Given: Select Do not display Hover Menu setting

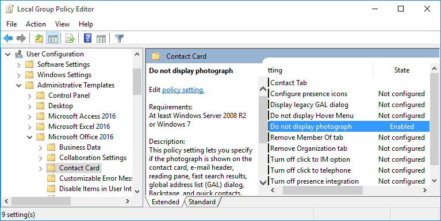Looking at the screenshot, I should [349, 116].
